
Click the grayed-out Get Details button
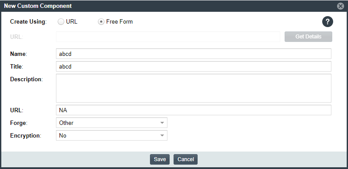point(308,37)
